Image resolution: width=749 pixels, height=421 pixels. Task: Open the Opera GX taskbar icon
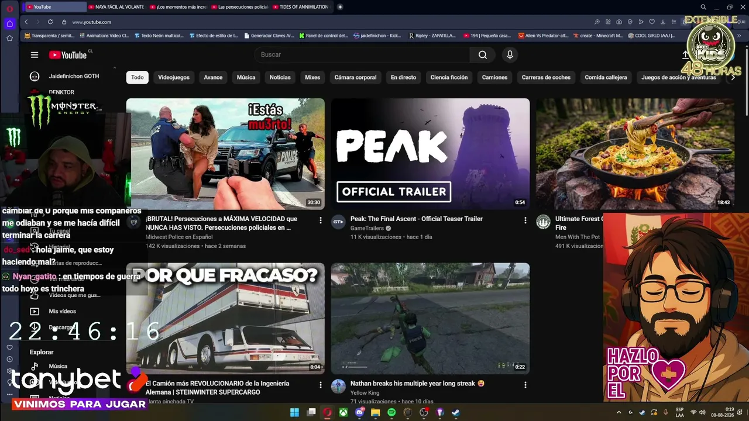[328, 413]
